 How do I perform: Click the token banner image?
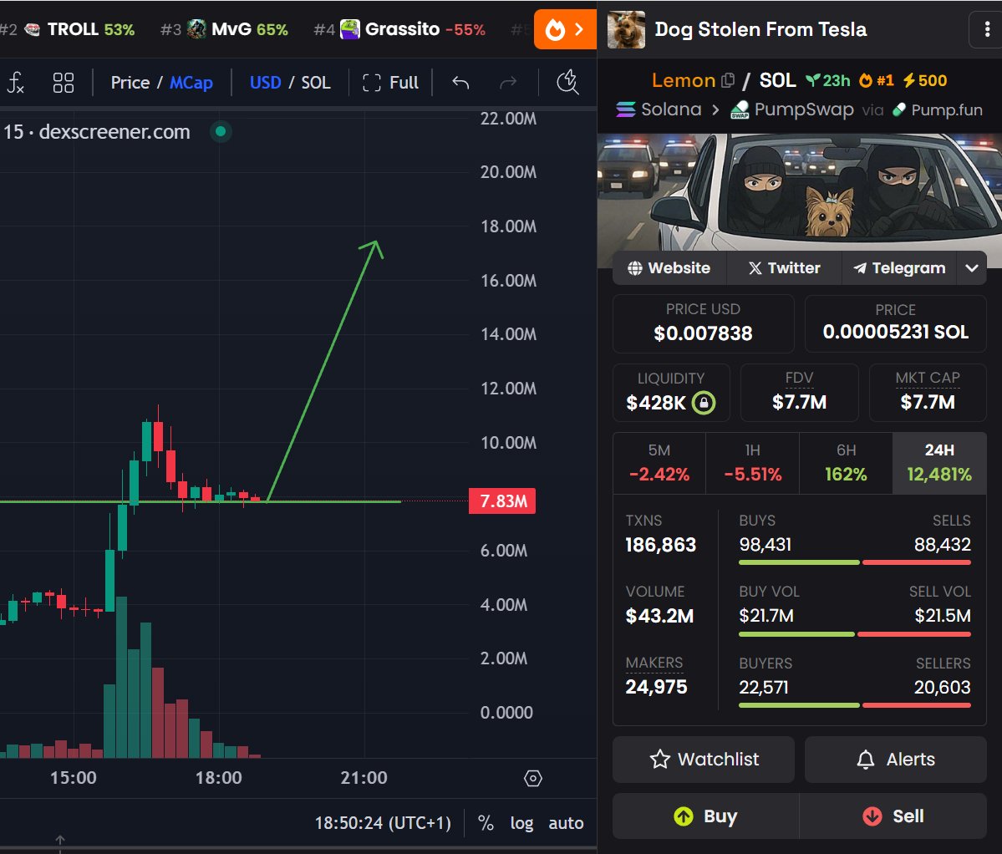point(800,193)
